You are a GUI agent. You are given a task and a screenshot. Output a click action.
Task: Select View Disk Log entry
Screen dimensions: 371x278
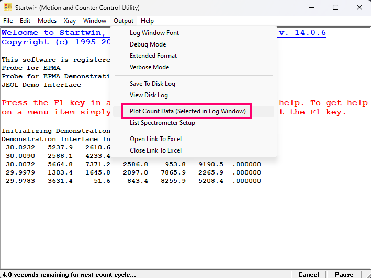click(149, 95)
